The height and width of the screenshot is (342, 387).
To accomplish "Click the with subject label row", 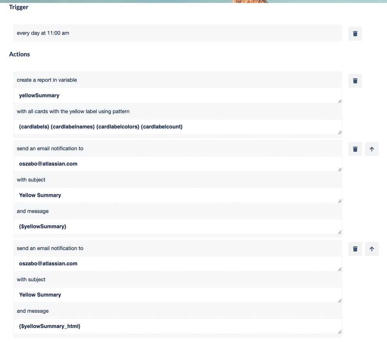I will (x=177, y=180).
